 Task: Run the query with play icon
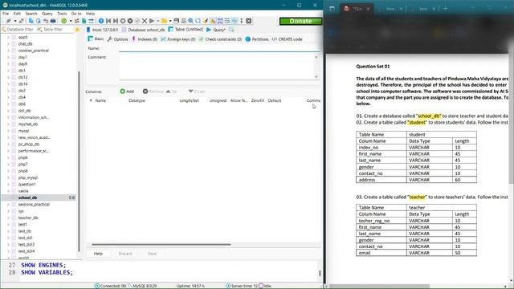pyautogui.click(x=152, y=21)
